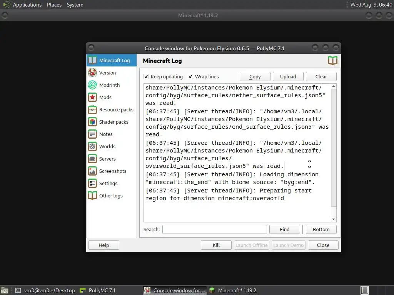This screenshot has height=295, width=394.
Task: Switch to the Mods page label
Action: [105, 97]
